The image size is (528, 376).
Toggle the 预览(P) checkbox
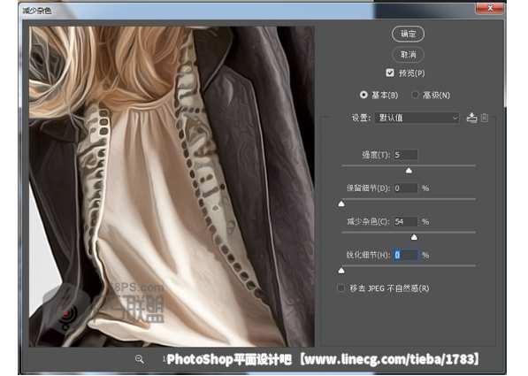(x=390, y=73)
